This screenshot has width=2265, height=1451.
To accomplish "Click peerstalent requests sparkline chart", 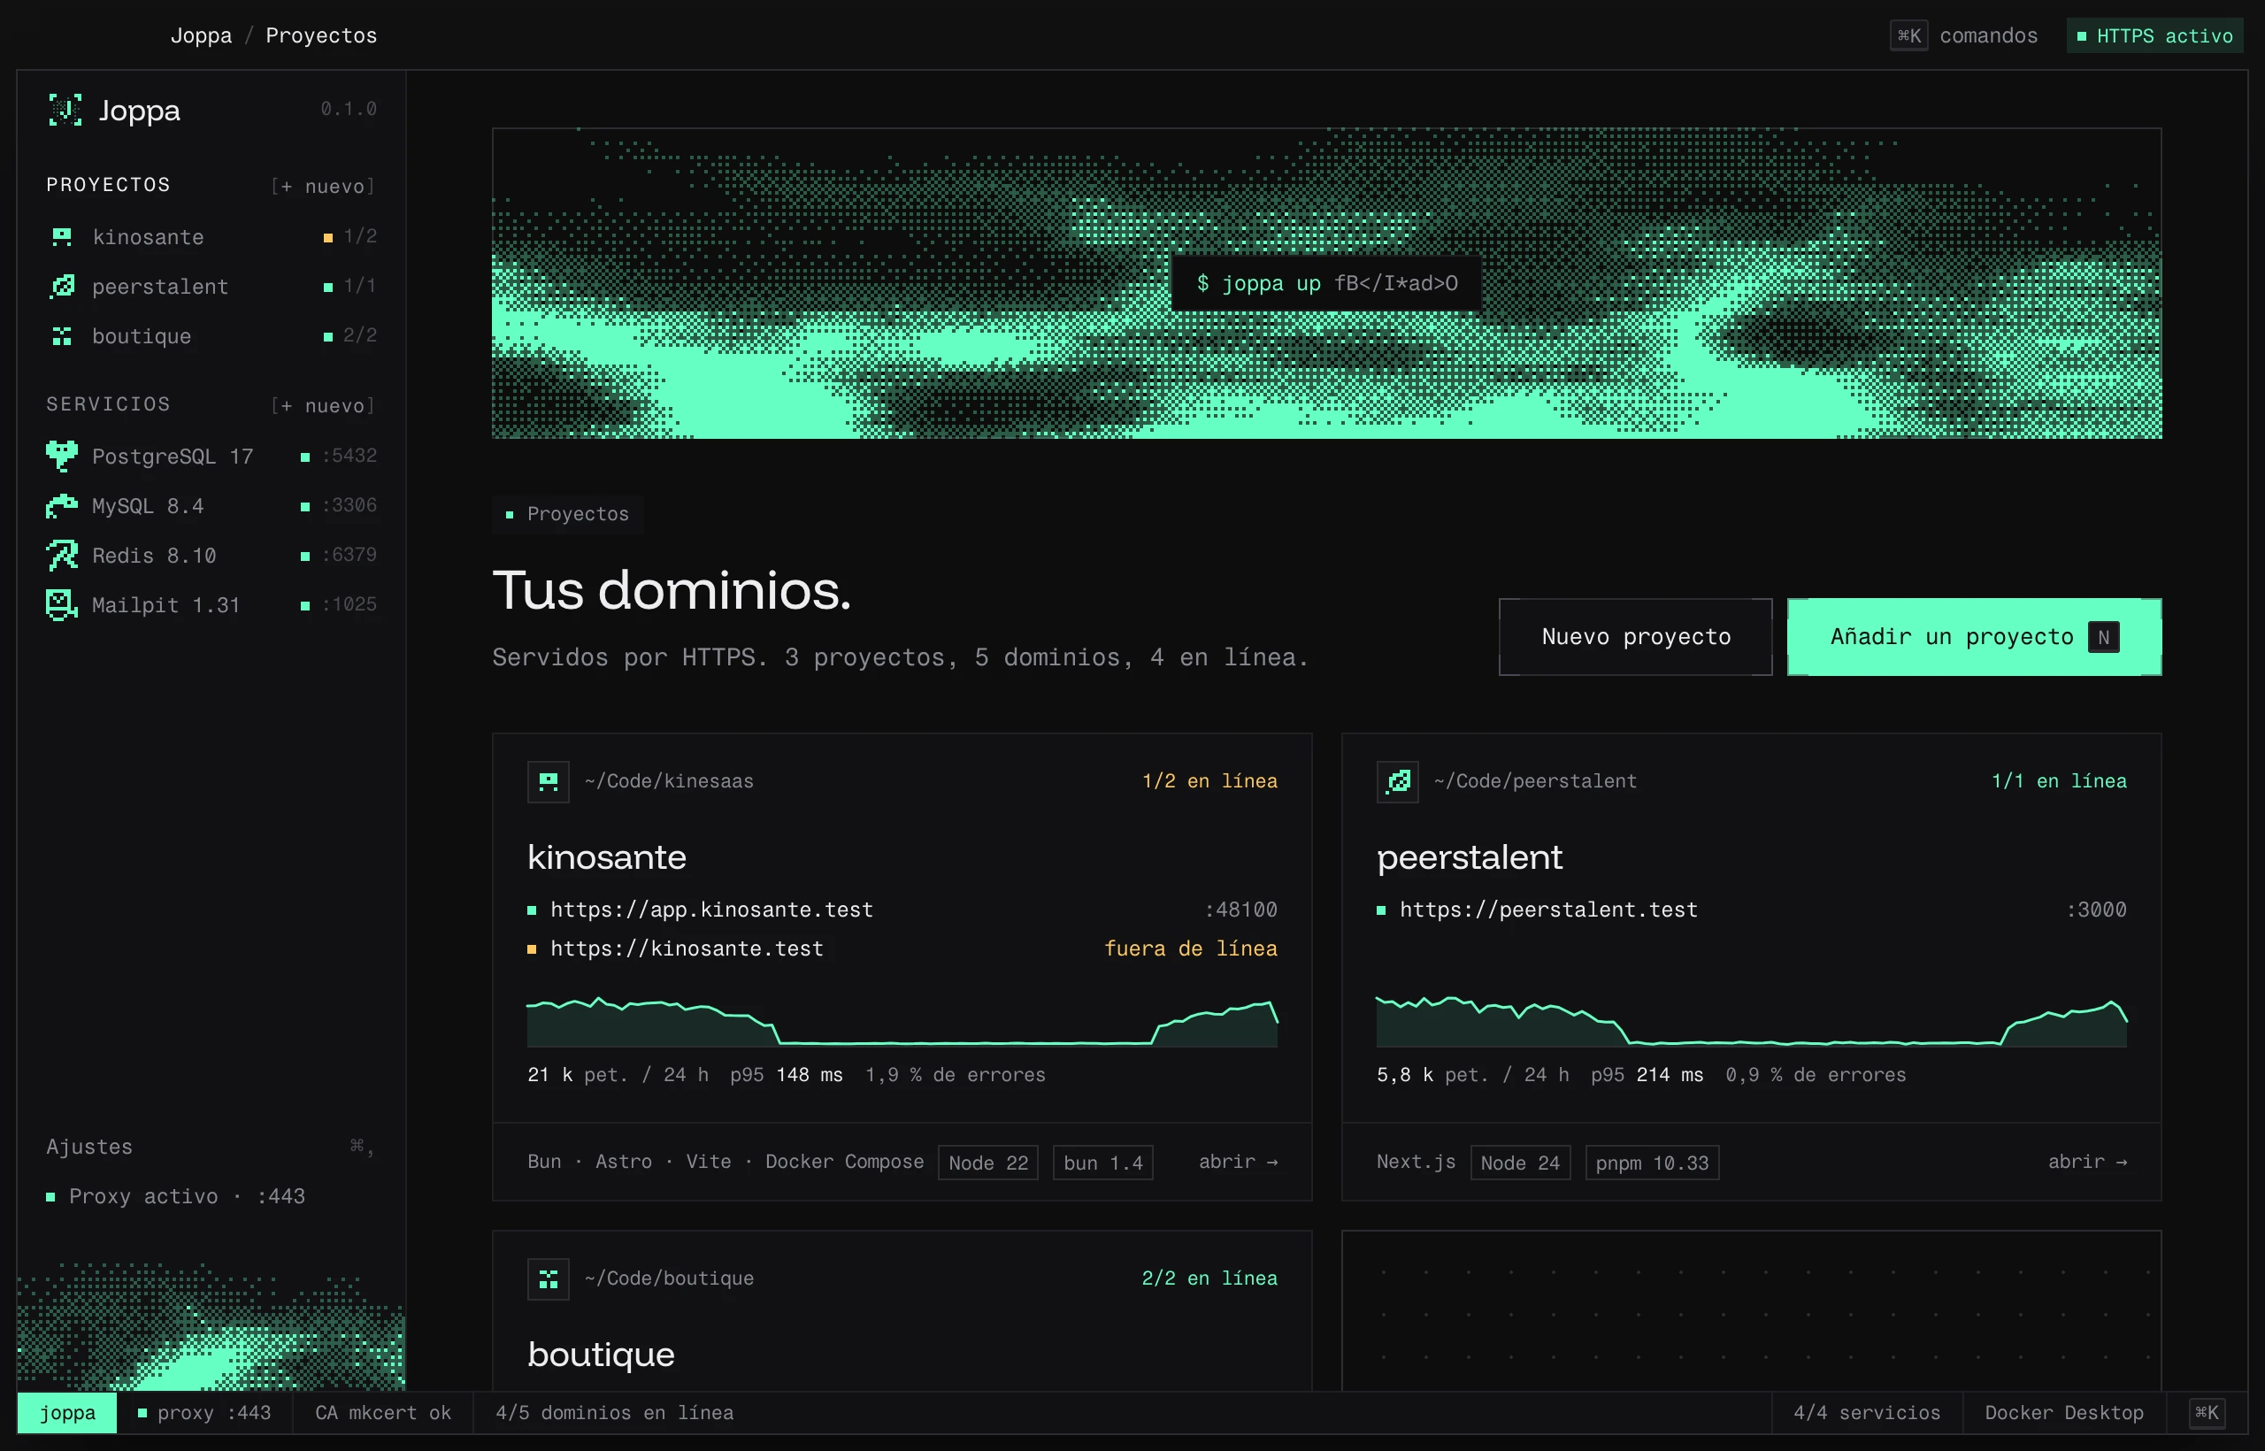I will click(1752, 1021).
